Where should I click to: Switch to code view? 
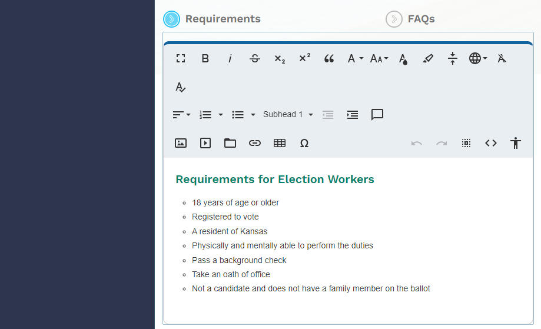(491, 143)
